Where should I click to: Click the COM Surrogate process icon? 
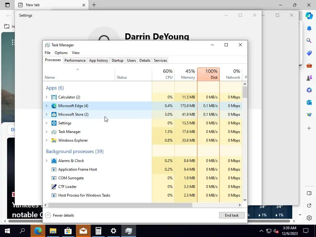tap(54, 178)
